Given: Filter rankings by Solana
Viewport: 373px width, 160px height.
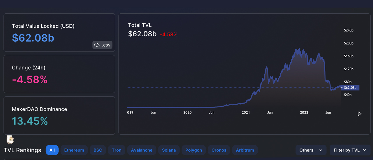Looking at the screenshot, I should (169, 150).
